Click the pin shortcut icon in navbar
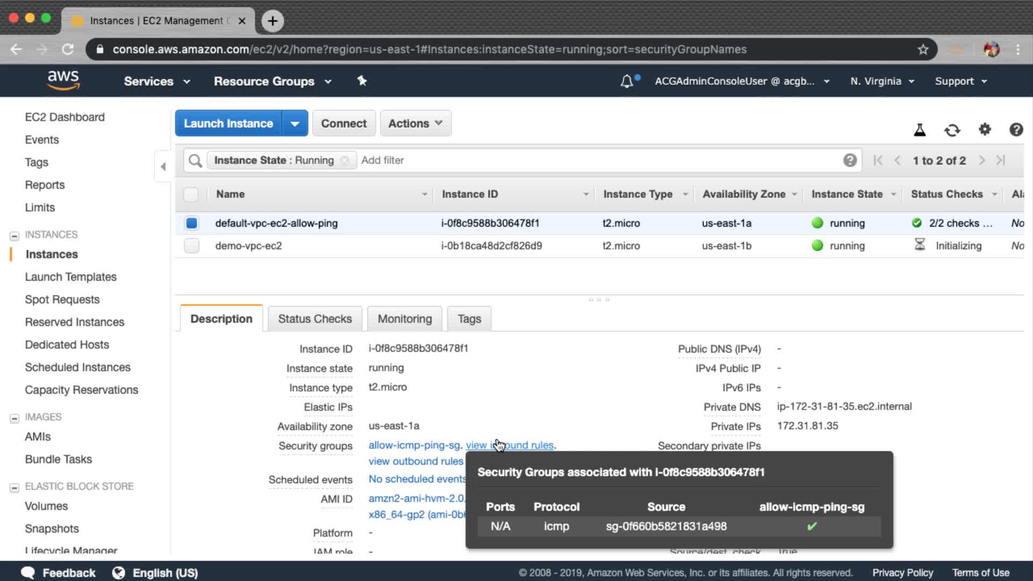1033x581 pixels. 362,81
